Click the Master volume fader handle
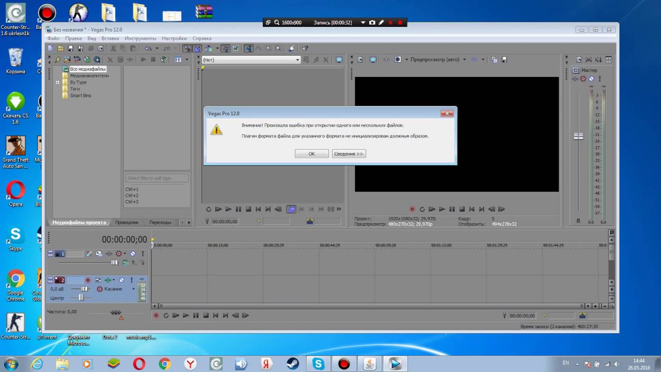Image resolution: width=661 pixels, height=372 pixels. click(578, 136)
